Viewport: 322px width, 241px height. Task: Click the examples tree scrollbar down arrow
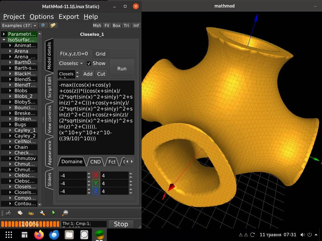[x=40, y=204]
